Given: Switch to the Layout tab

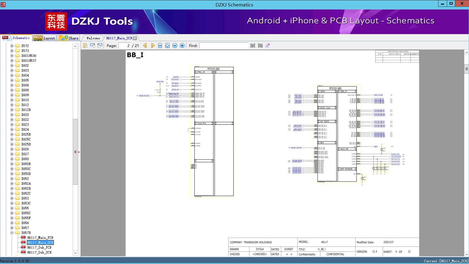Looking at the screenshot, I should coord(44,38).
